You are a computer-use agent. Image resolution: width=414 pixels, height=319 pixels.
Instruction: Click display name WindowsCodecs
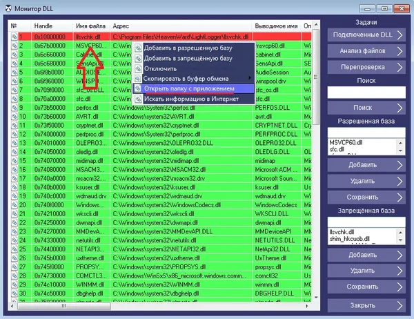coord(276,205)
